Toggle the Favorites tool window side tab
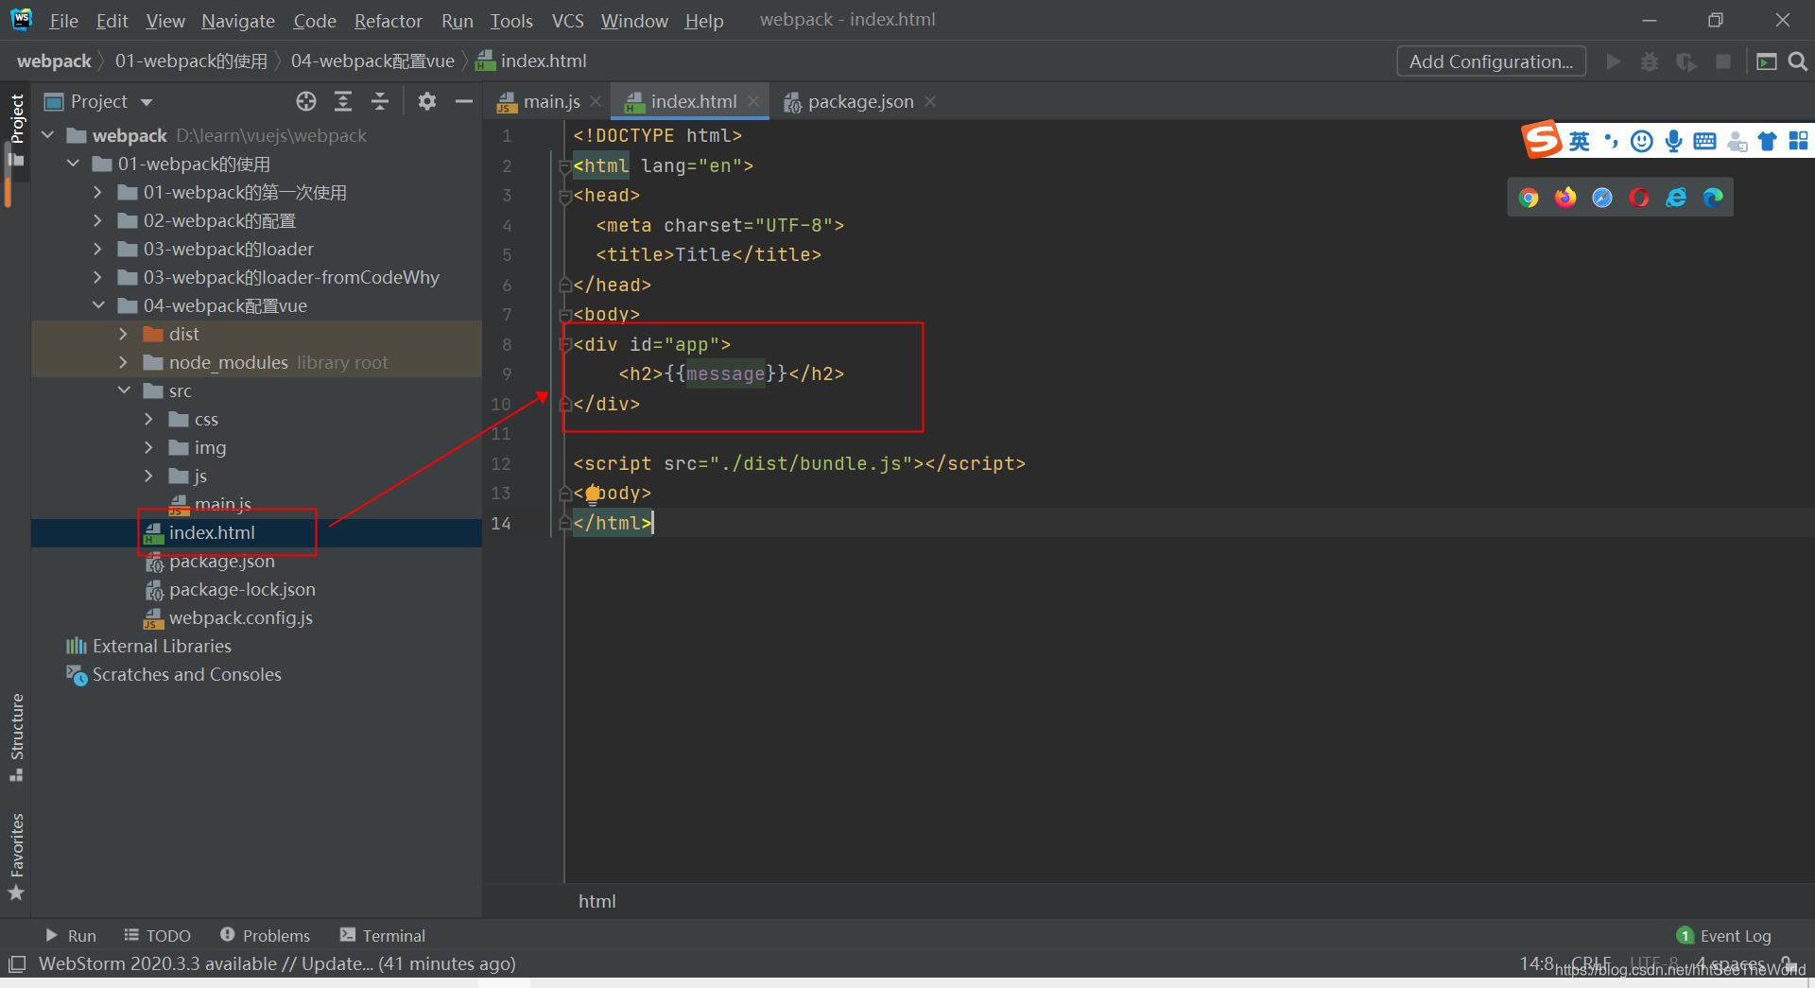Viewport: 1815px width, 988px height. [x=16, y=857]
